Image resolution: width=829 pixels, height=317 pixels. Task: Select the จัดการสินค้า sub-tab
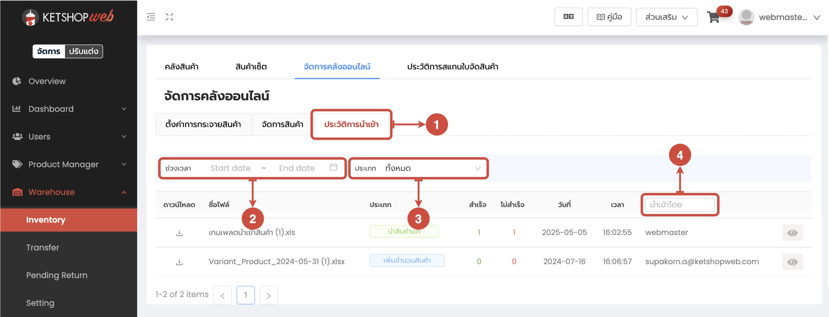[282, 124]
